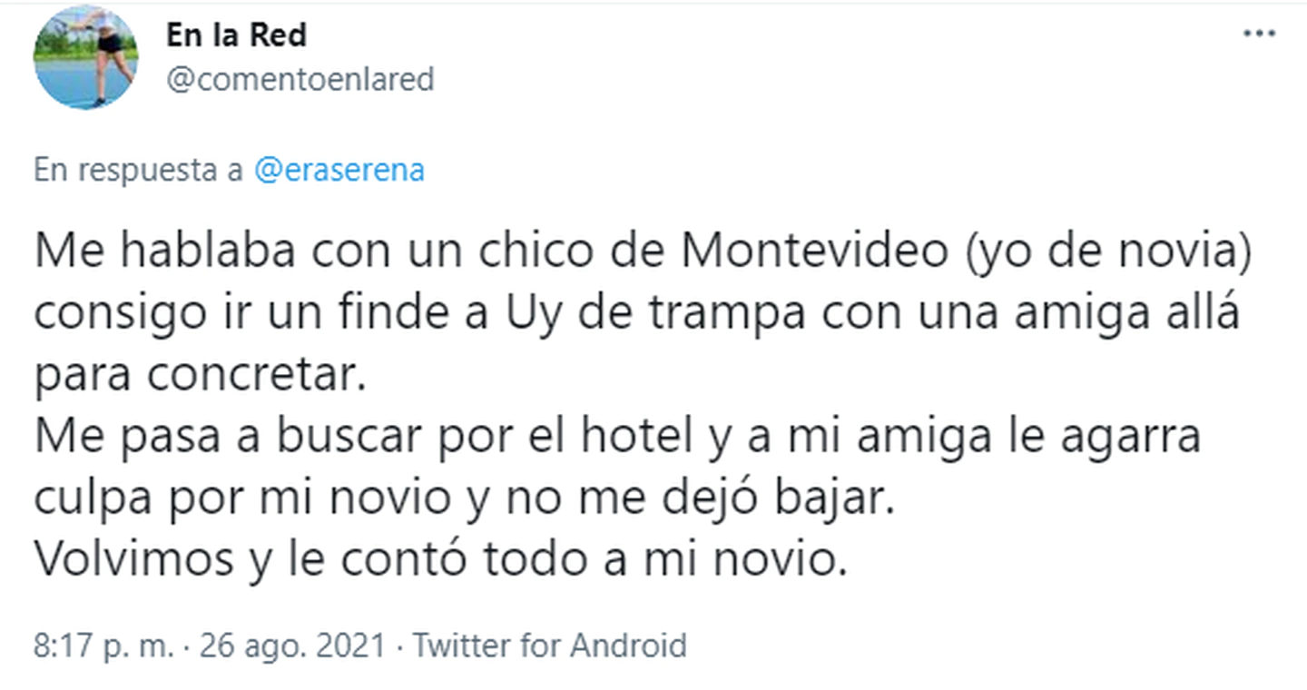The width and height of the screenshot is (1307, 690).
Task: Open the @eraserena mention link
Action: (x=339, y=171)
